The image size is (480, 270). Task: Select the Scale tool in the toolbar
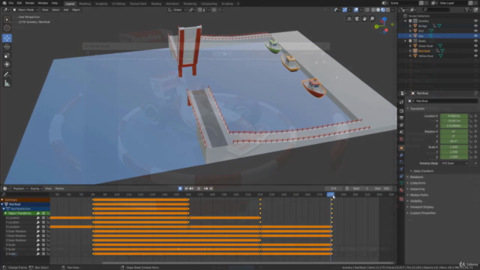[7, 55]
